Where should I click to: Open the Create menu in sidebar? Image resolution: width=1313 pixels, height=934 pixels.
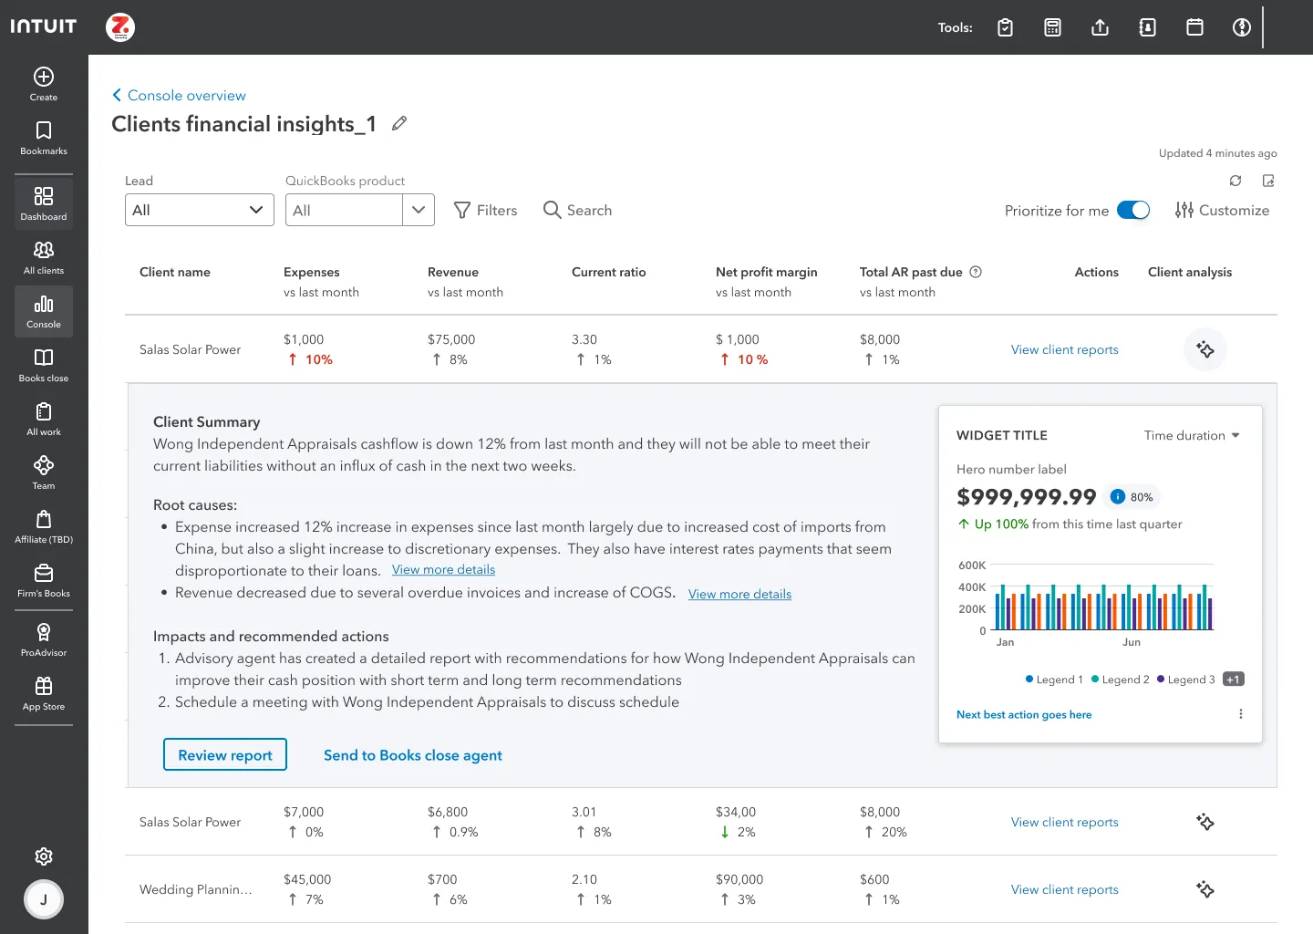(44, 84)
